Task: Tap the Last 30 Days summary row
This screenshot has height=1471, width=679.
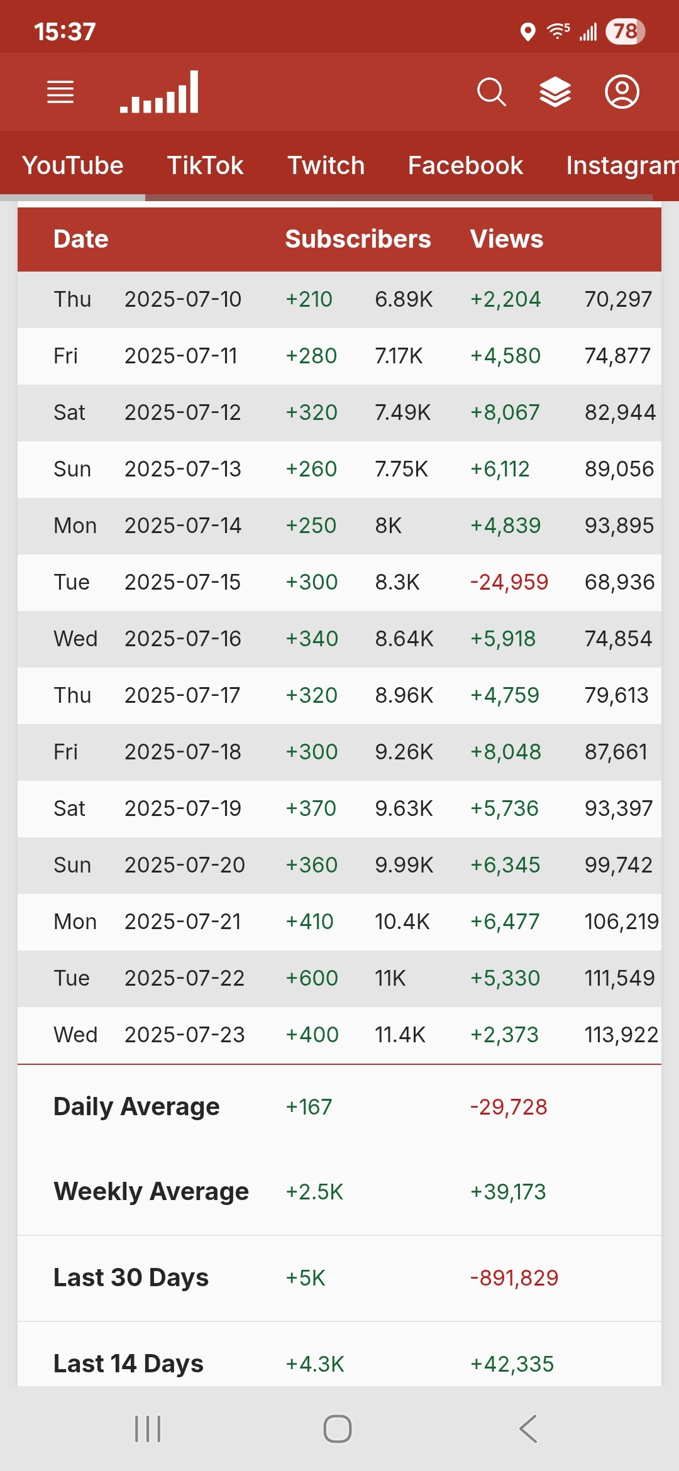Action: point(339,1277)
